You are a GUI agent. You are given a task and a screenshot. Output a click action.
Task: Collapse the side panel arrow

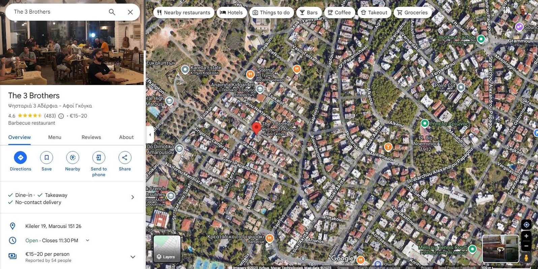(150, 134)
